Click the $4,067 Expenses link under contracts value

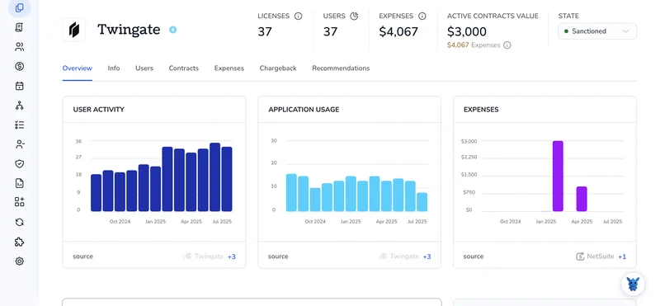(x=474, y=45)
